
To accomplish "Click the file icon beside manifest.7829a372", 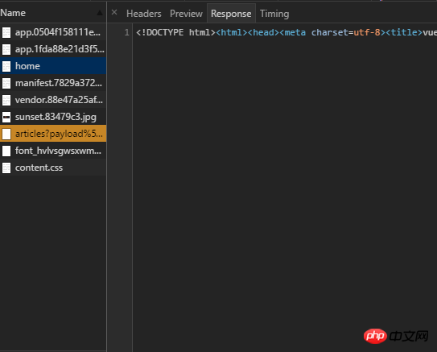I will (6, 83).
